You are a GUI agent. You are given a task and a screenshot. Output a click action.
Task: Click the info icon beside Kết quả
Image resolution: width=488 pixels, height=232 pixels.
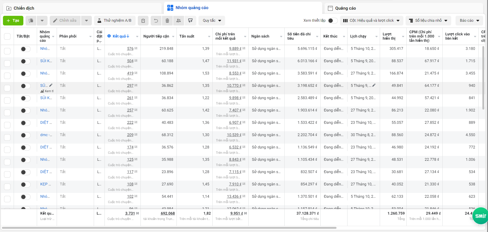coord(109,36)
